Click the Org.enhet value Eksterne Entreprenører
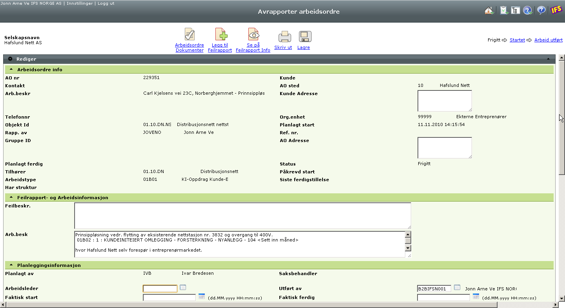 click(481, 117)
